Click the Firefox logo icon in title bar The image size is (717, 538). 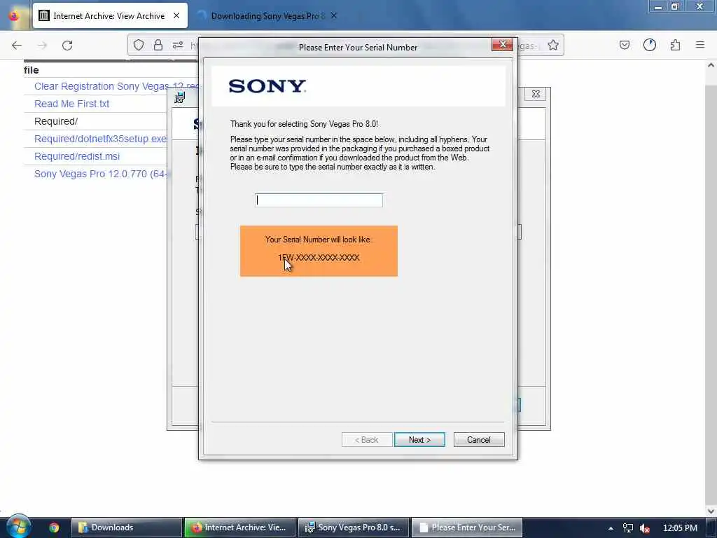click(x=14, y=15)
